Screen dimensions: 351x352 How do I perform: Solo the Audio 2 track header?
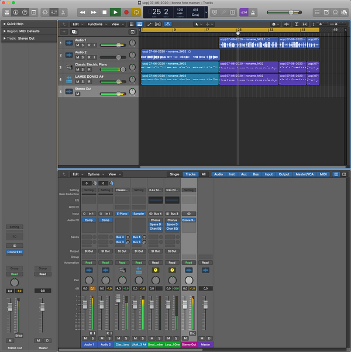pyautogui.click(x=82, y=57)
